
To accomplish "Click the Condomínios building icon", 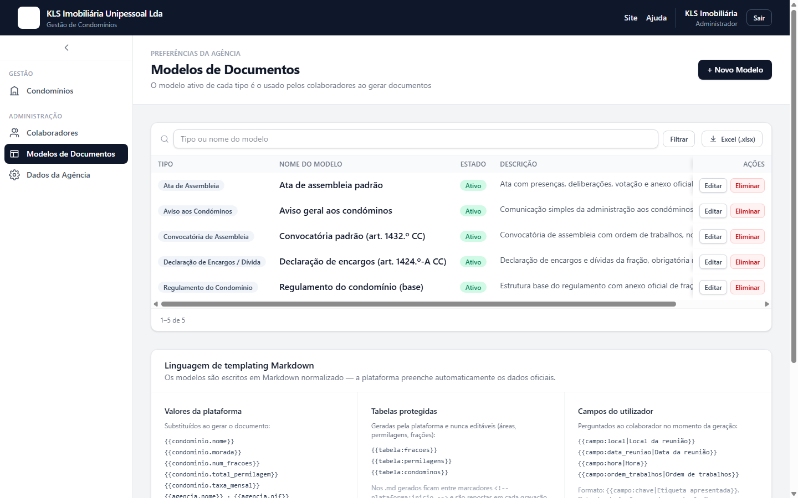I will [15, 91].
